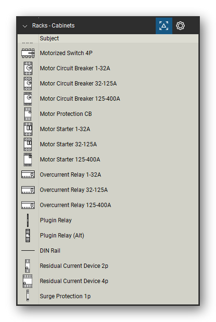This screenshot has height=322, width=216.
Task: Select the Overcurrent Relay 1-32A icon
Action: (28, 175)
